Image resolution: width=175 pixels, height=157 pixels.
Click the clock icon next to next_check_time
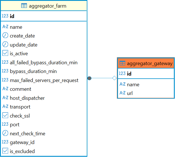(x=5, y=133)
